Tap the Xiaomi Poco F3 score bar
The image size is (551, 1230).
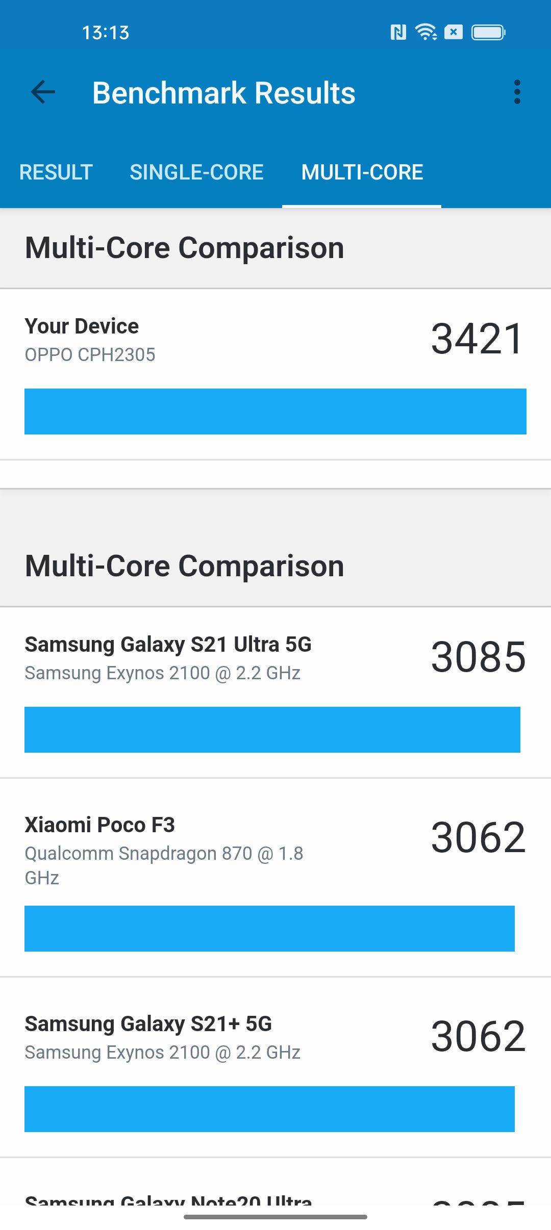point(269,929)
